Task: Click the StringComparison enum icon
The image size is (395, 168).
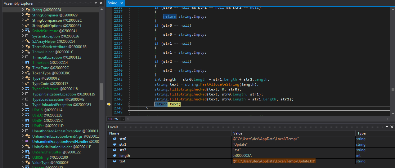Action: coord(28,20)
